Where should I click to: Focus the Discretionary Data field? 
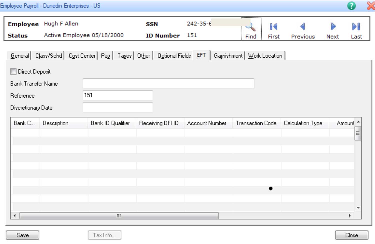click(118, 108)
